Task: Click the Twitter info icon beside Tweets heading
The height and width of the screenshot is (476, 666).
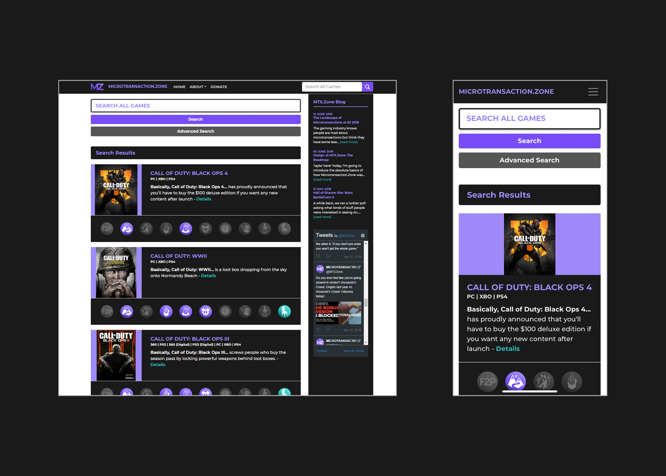Action: coord(363,236)
